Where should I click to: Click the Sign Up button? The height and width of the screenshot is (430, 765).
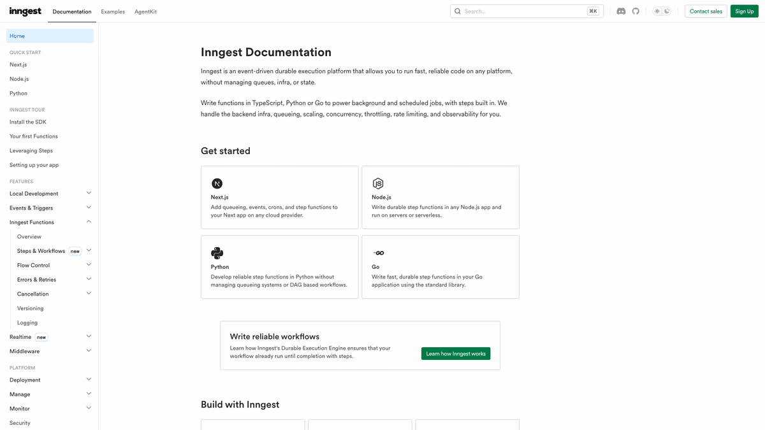click(745, 11)
